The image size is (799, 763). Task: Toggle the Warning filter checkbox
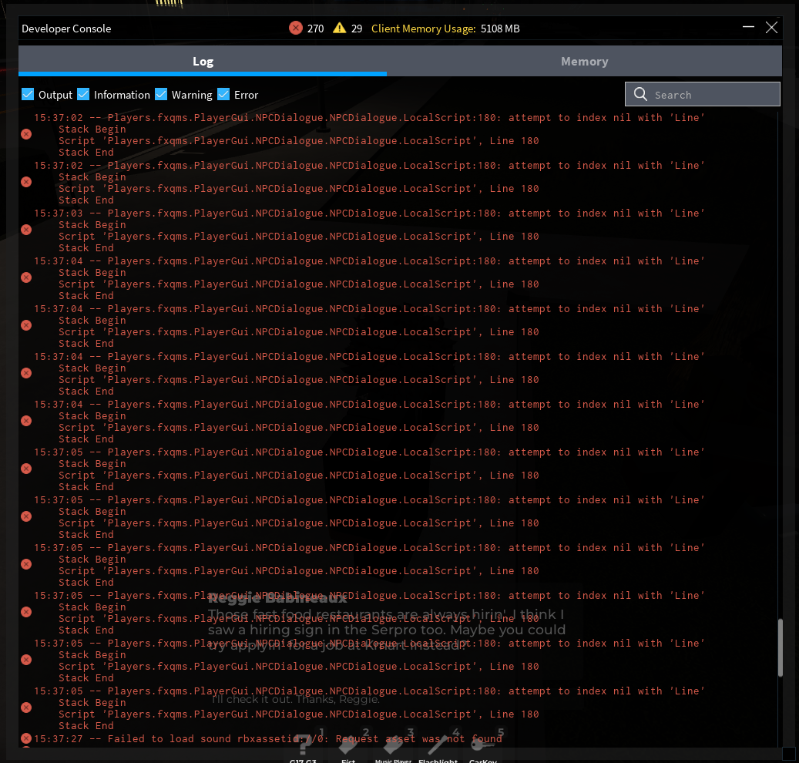pyautogui.click(x=161, y=95)
